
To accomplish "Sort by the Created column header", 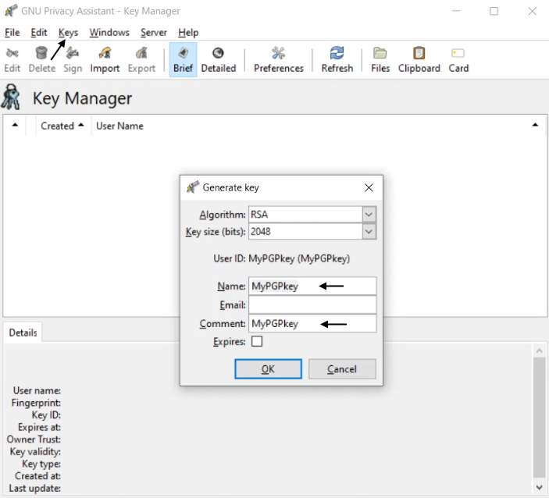I will [x=62, y=126].
